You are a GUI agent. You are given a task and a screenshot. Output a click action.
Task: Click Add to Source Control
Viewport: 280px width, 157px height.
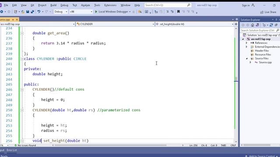[262, 156]
